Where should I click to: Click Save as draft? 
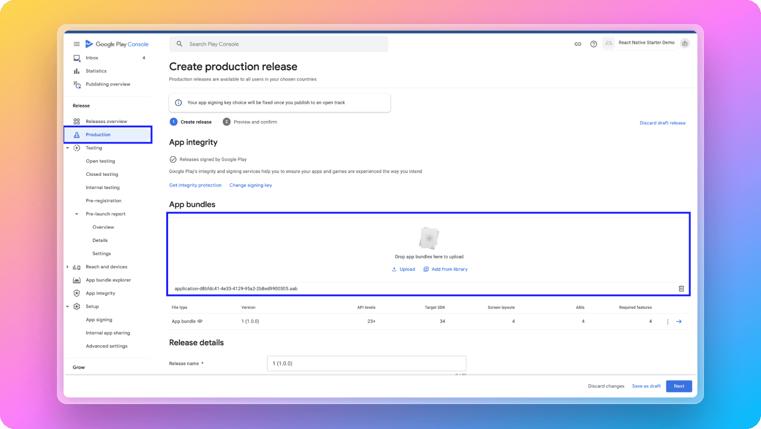(646, 386)
